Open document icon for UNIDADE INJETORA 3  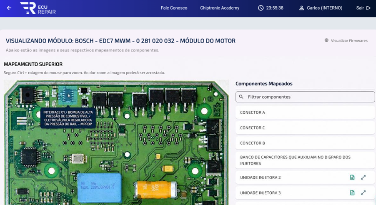click(352, 193)
